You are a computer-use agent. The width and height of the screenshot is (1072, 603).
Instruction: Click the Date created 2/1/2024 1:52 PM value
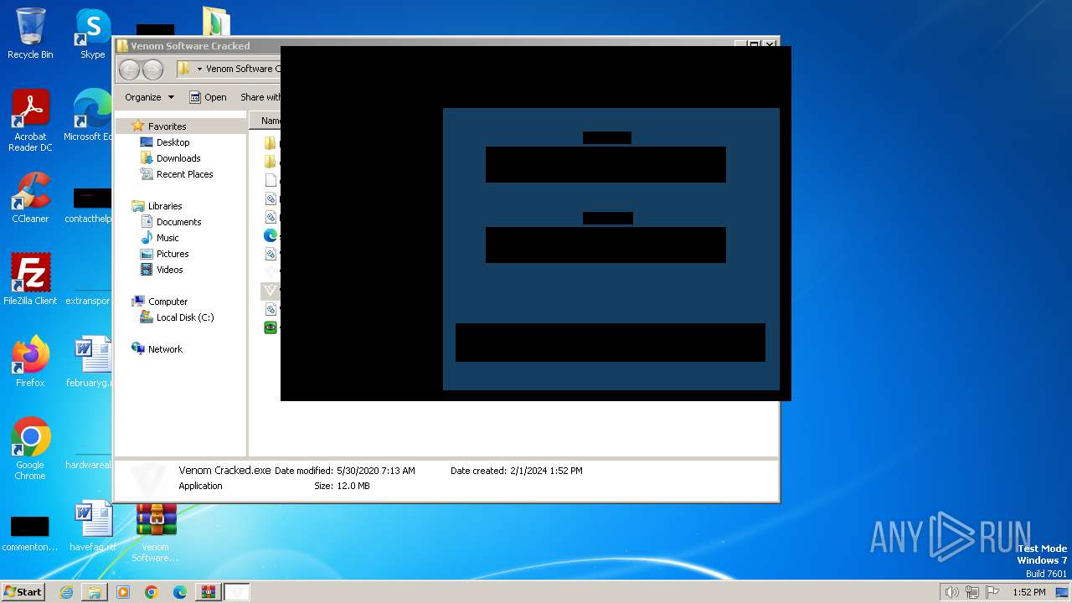546,471
